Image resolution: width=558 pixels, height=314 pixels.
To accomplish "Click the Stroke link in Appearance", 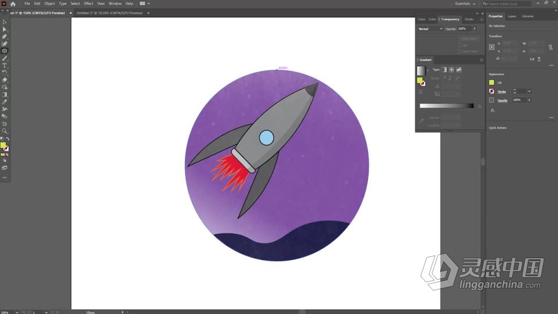I will tap(502, 92).
